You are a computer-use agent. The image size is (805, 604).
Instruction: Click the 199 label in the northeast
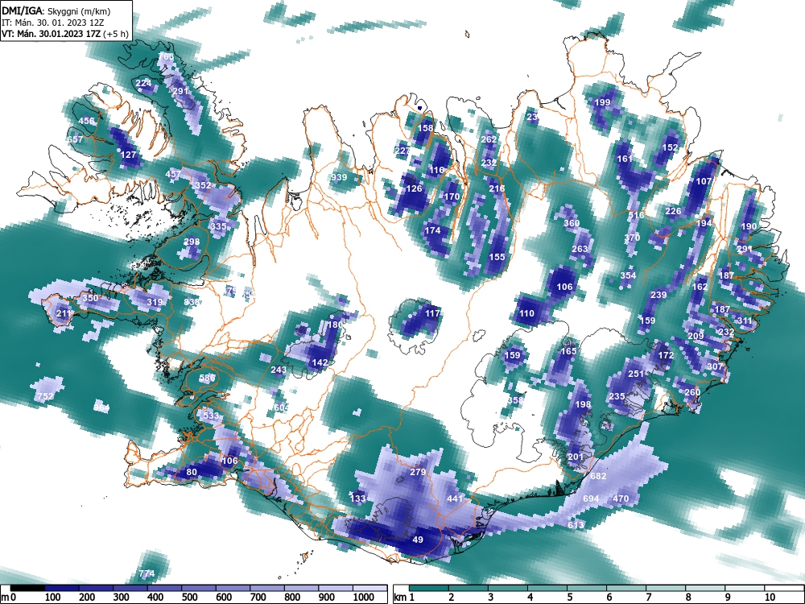602,102
